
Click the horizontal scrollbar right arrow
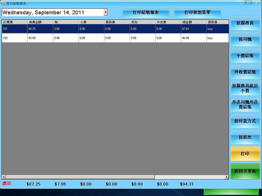click(x=226, y=177)
